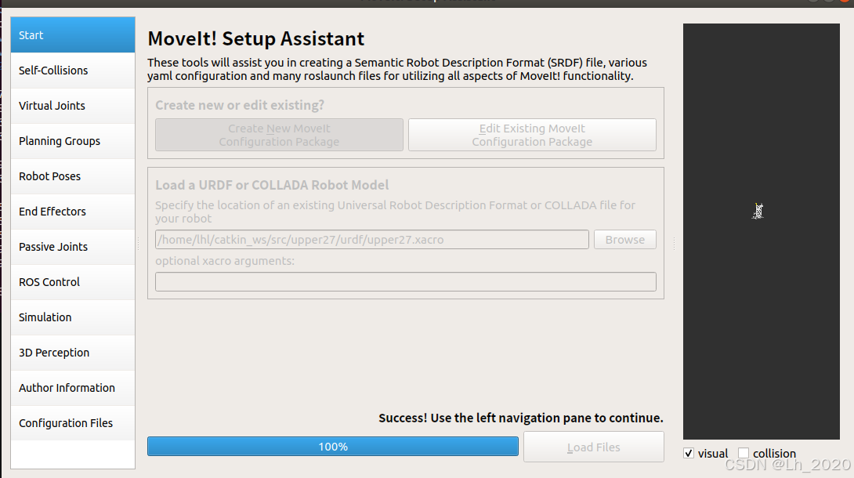
Task: Uncheck the visual checkbox
Action: pos(689,453)
